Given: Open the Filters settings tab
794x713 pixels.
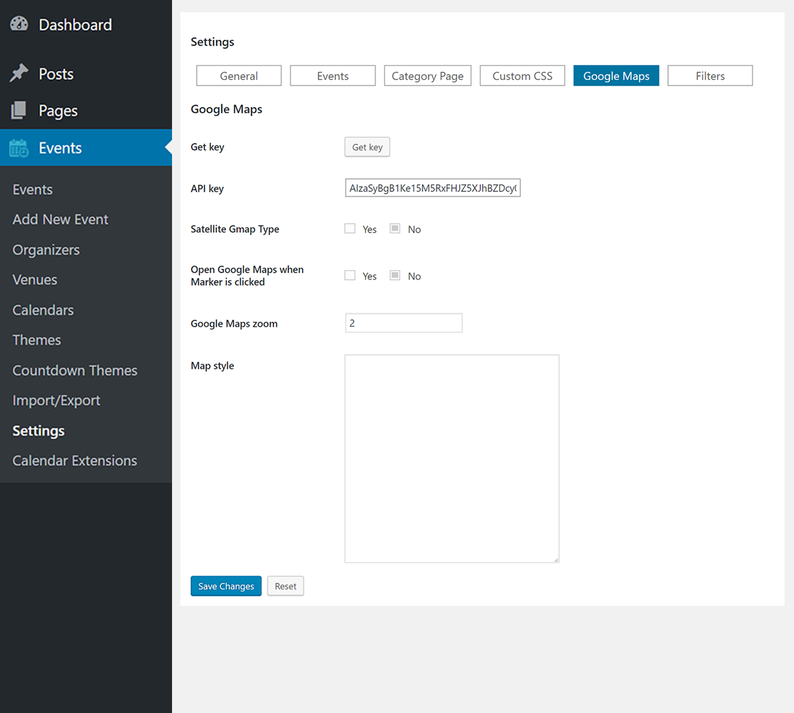Looking at the screenshot, I should [710, 76].
